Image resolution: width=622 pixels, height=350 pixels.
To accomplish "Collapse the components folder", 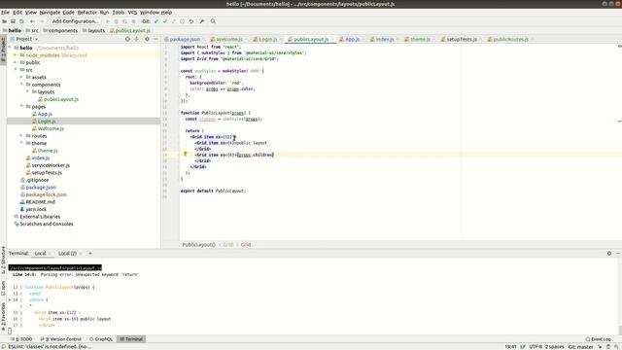I will [21, 85].
